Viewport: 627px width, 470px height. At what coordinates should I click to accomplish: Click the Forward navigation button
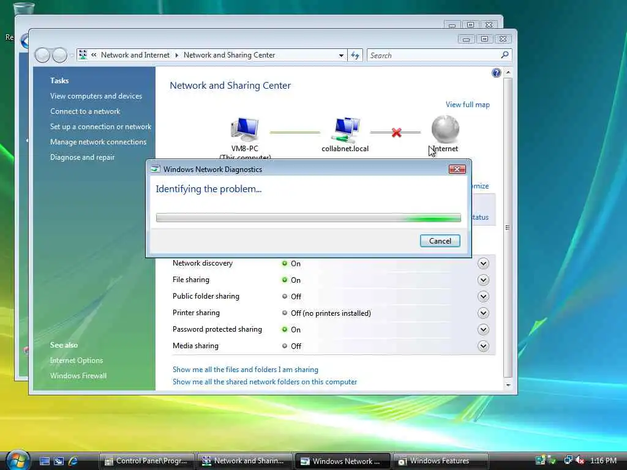coord(59,55)
